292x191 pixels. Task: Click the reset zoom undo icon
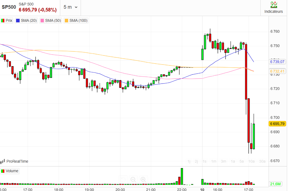(x=123, y=180)
